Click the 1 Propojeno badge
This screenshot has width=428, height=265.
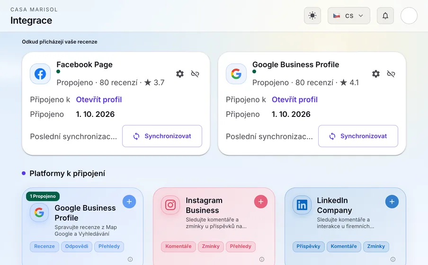point(43,196)
